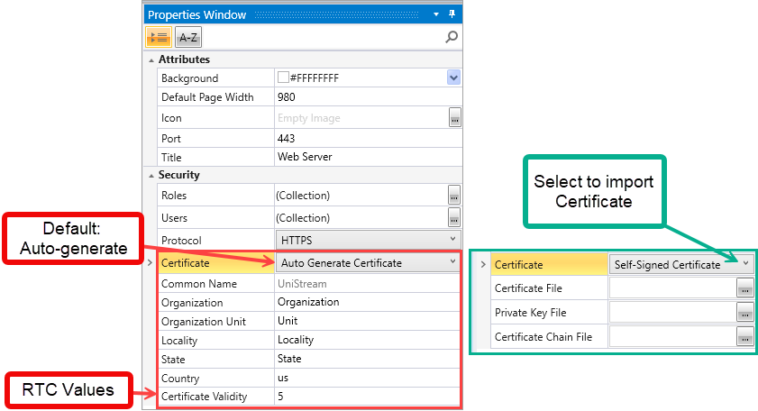This screenshot has width=758, height=411.
Task: Open the Icon browse ellipsis button
Action: pyautogui.click(x=454, y=118)
